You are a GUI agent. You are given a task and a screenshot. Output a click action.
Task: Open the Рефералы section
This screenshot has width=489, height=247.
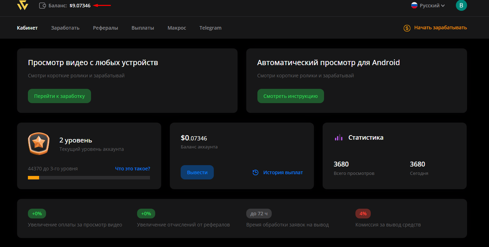[106, 28]
